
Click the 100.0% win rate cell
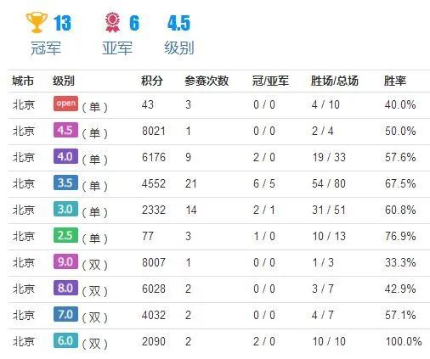click(x=404, y=341)
